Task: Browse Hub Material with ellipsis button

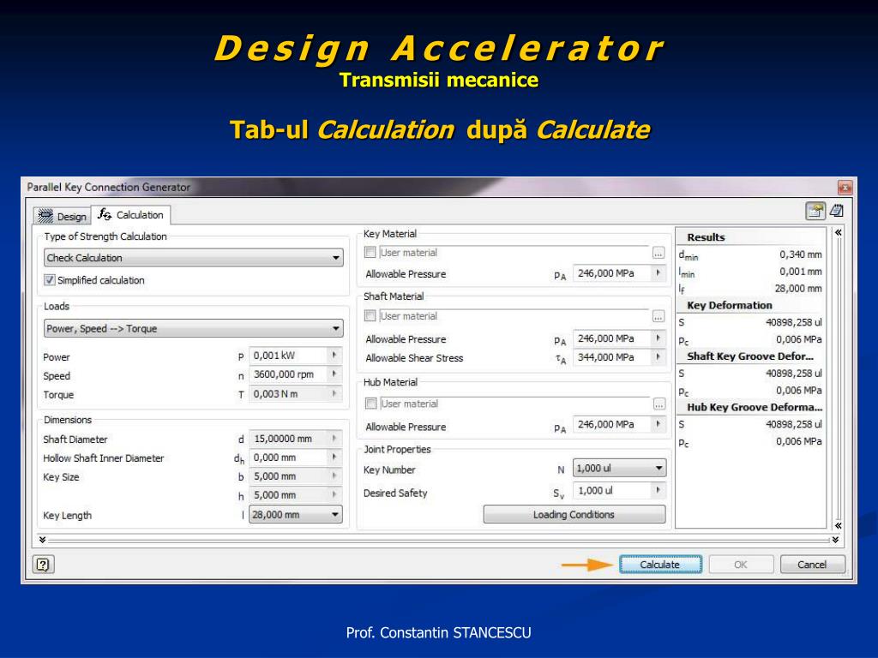Action: (658, 404)
